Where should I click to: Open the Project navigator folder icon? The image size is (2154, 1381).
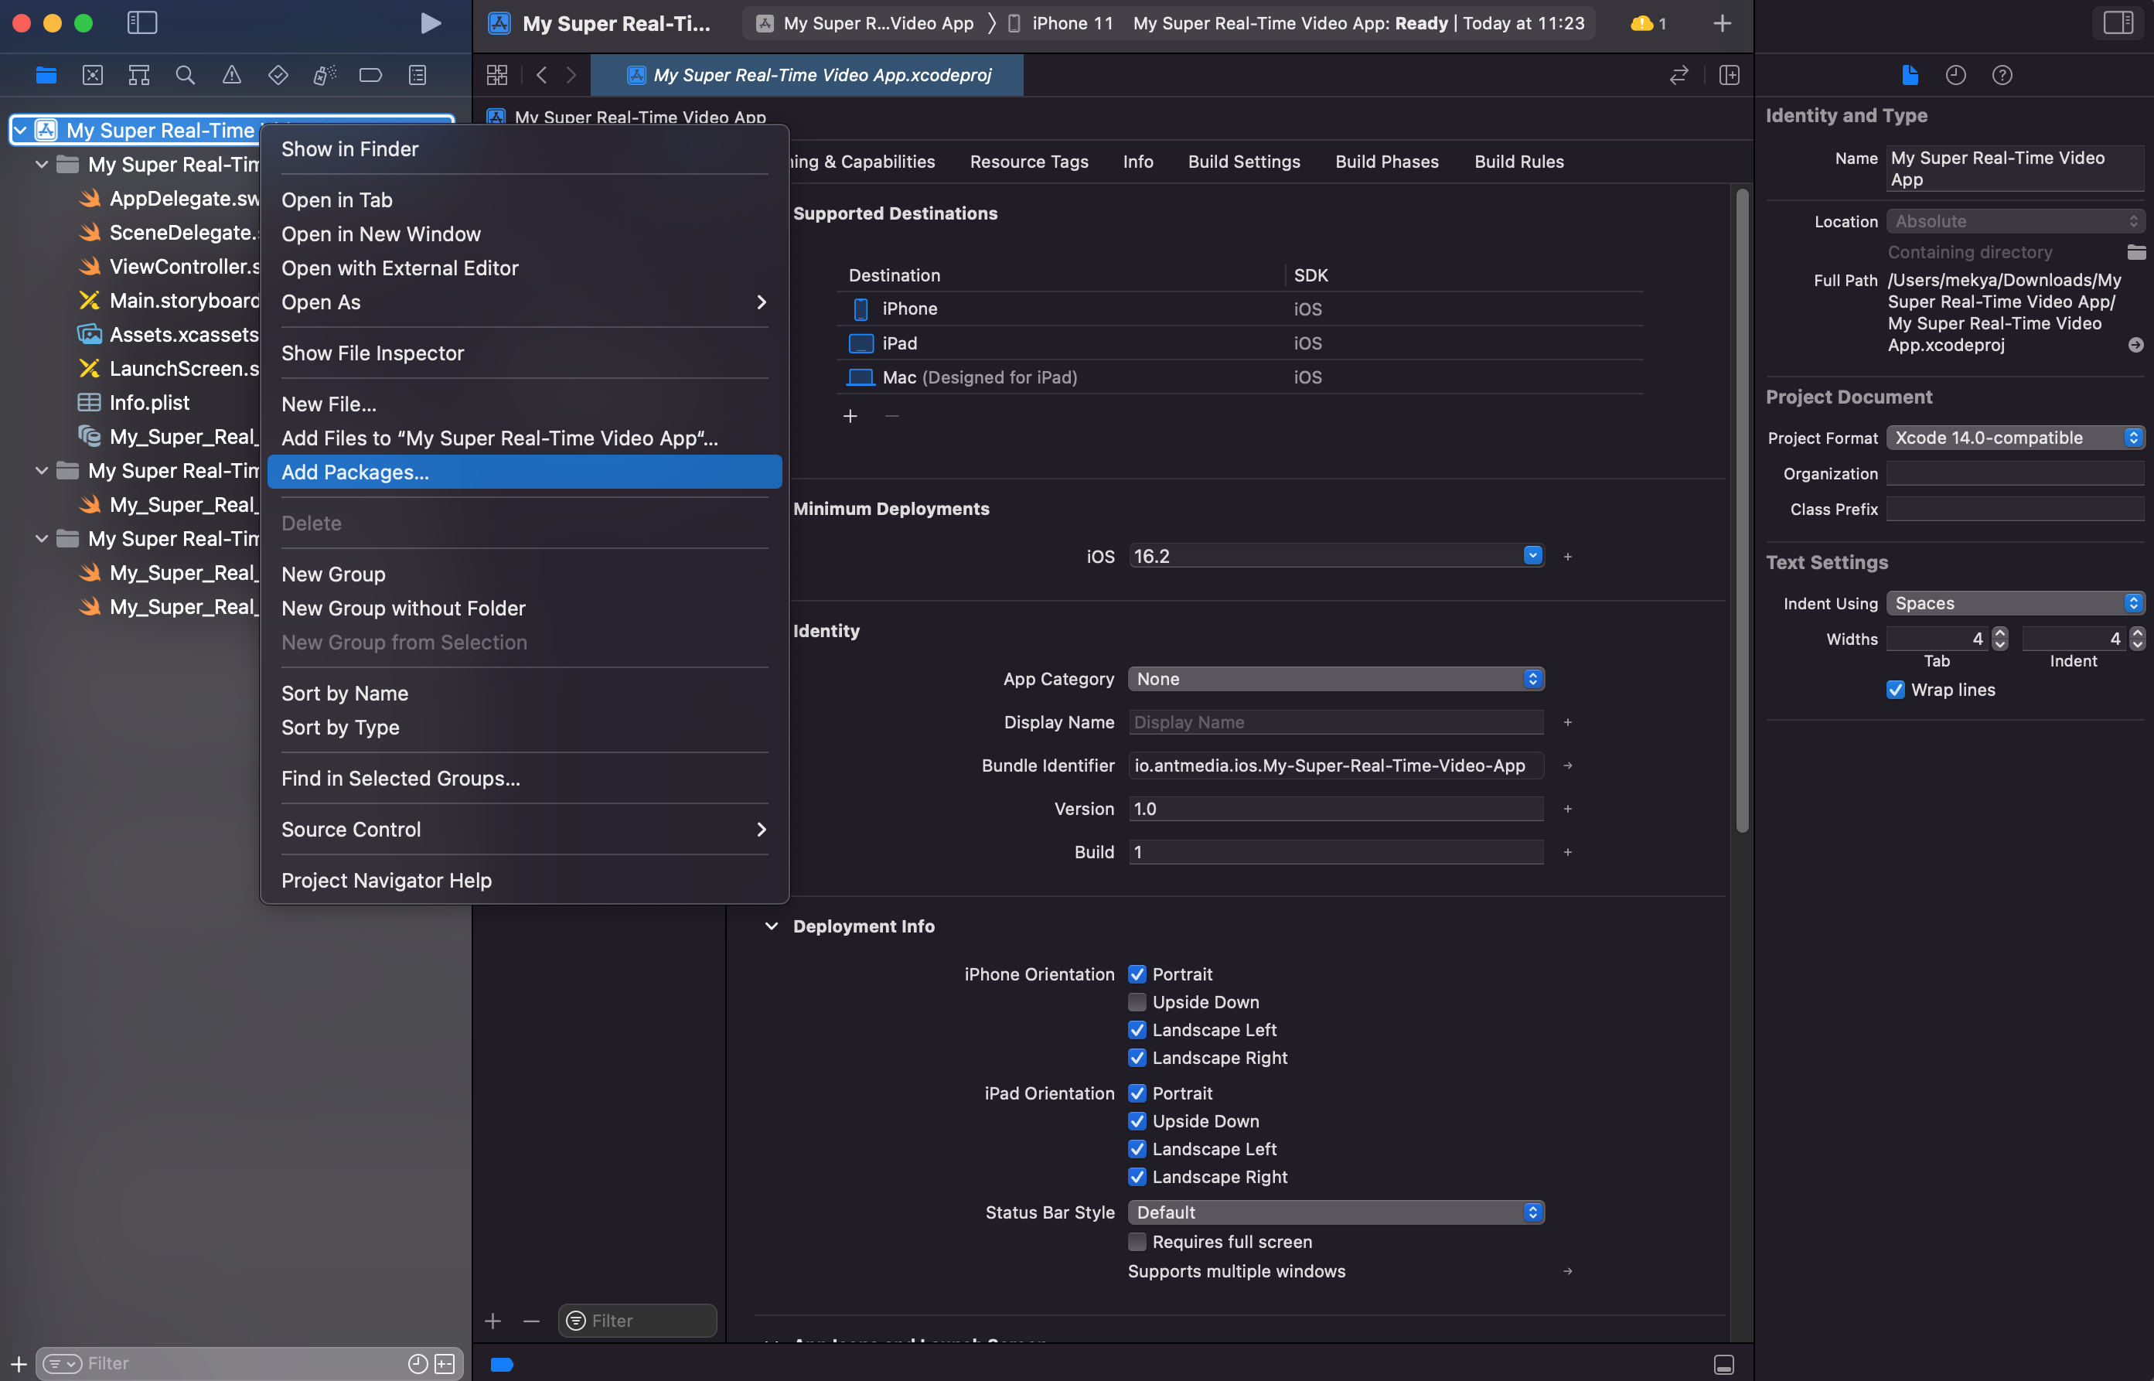click(46, 75)
